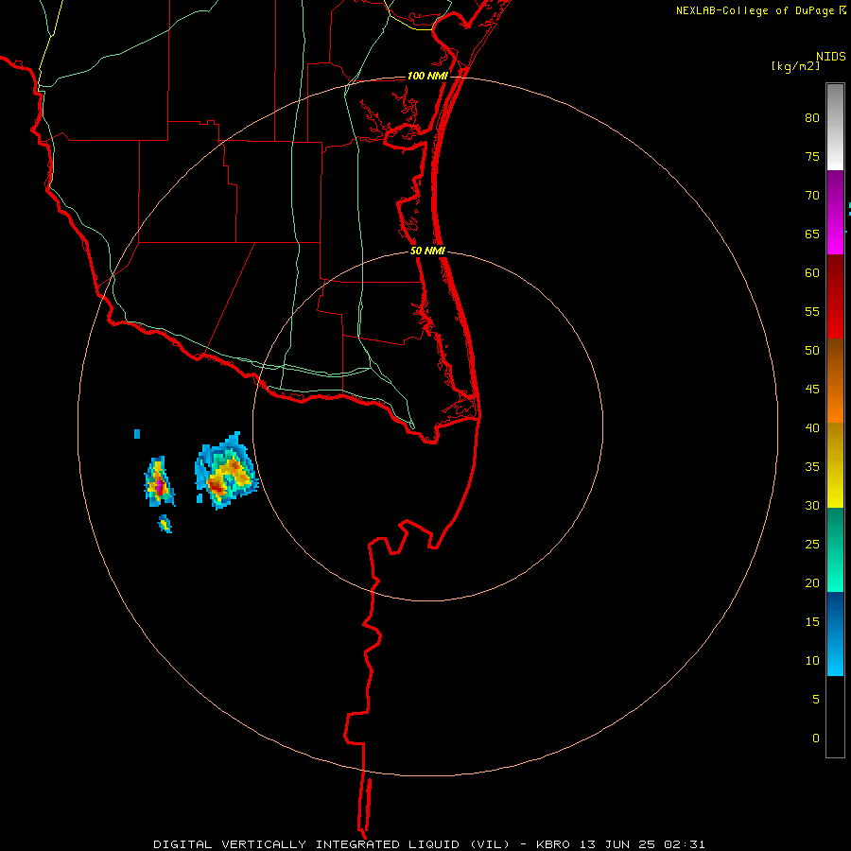The width and height of the screenshot is (851, 851).
Task: Select the blue segment of the color scale
Action: 835,634
